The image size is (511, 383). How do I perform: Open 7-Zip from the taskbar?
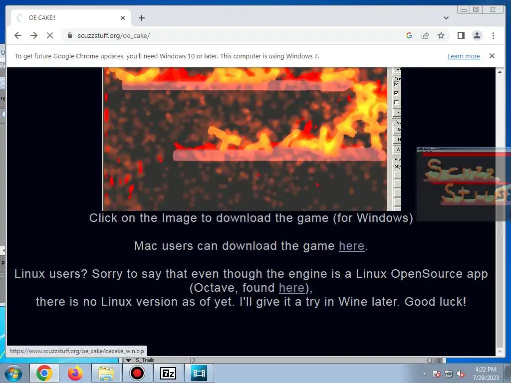point(168,373)
